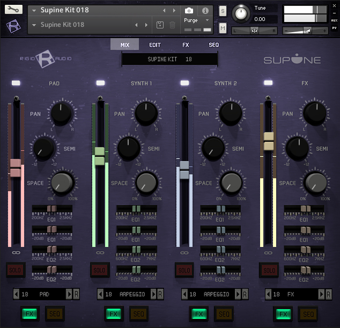340x328 pixels.
Task: Click the camera snapshot icon
Action: [189, 10]
